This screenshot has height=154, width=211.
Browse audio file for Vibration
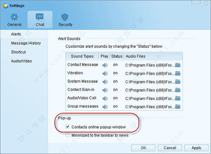[x=178, y=74]
